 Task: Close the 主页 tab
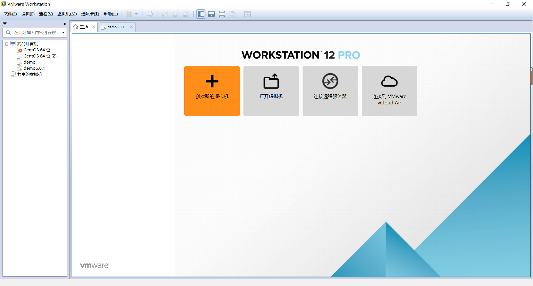[94, 27]
